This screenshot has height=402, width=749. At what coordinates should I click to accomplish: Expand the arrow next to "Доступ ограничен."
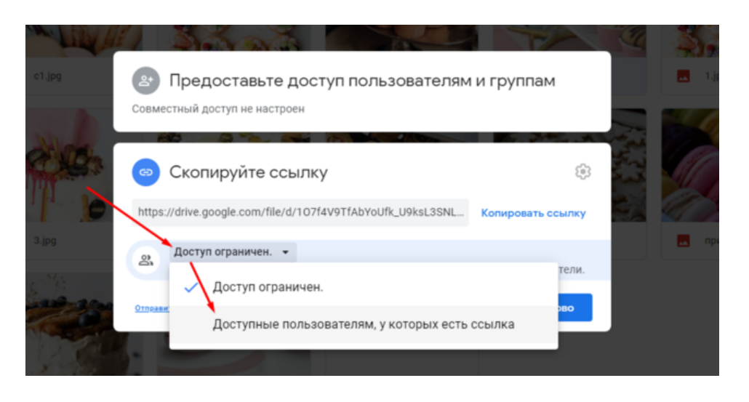point(286,253)
